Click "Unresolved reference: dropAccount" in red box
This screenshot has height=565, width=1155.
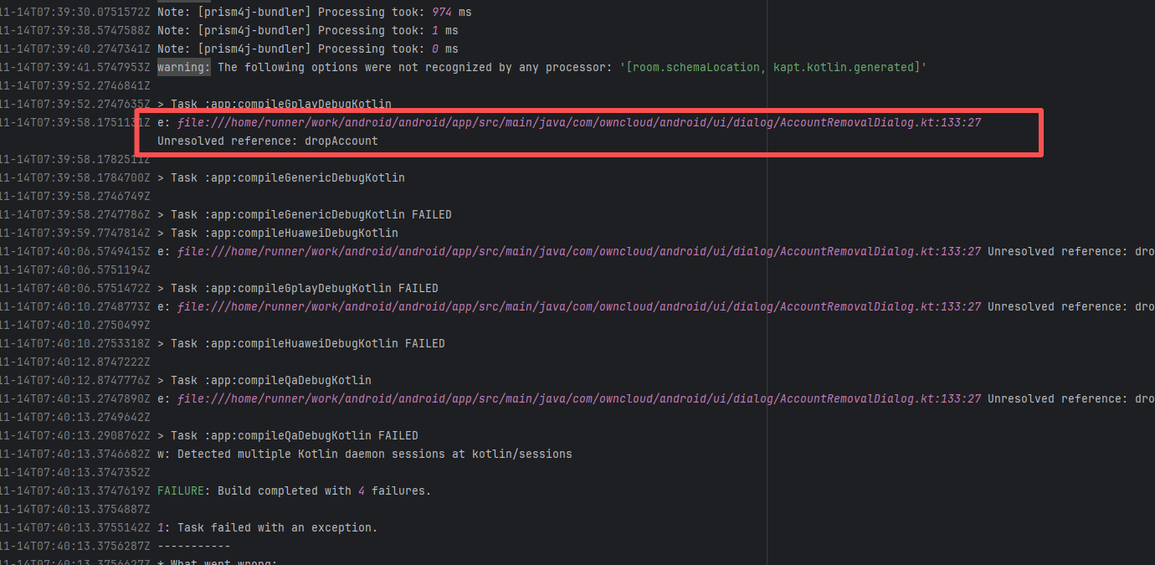coord(268,141)
